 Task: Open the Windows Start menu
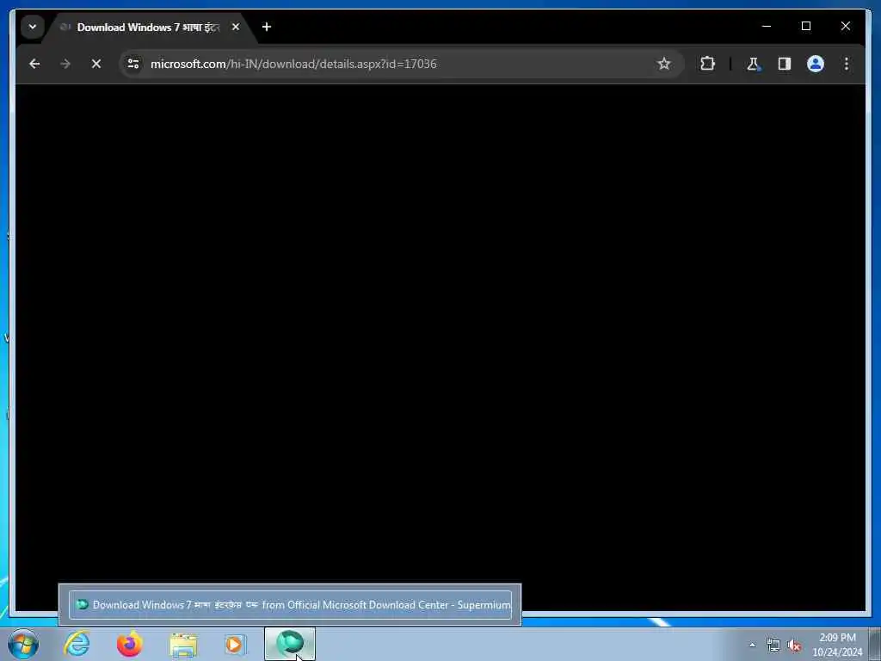pos(23,644)
